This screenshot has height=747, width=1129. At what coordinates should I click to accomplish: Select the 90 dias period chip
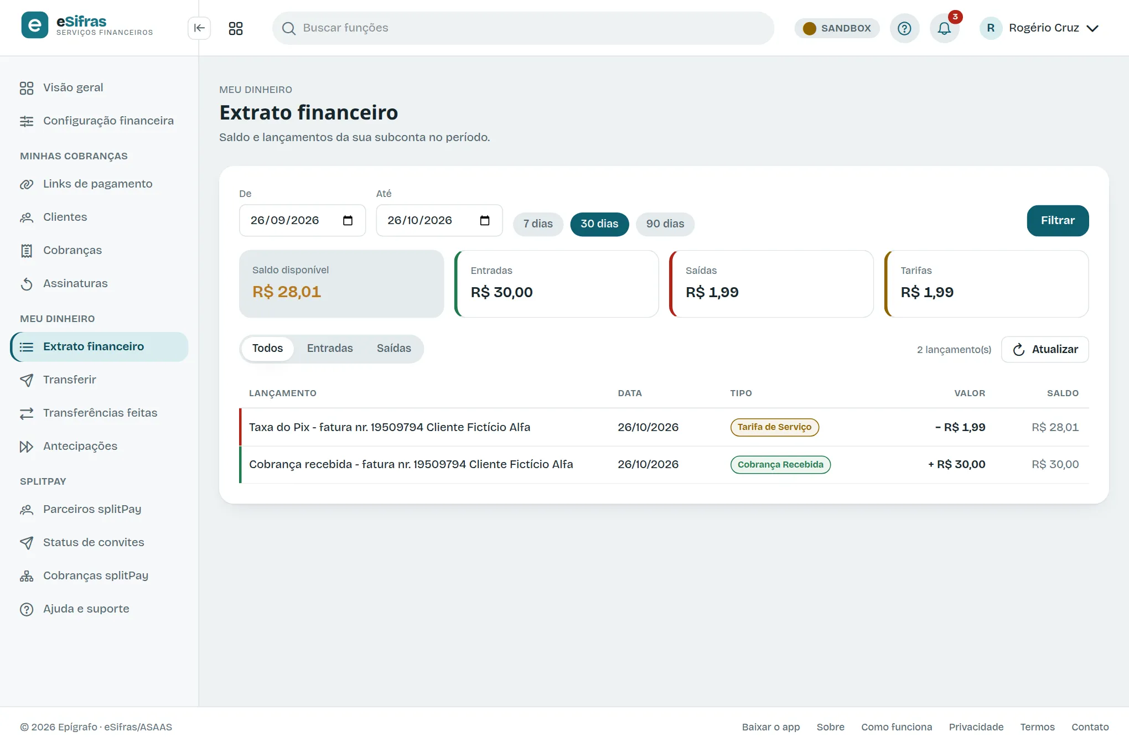click(665, 224)
